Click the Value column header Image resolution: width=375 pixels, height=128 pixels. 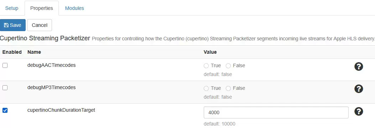(210, 52)
